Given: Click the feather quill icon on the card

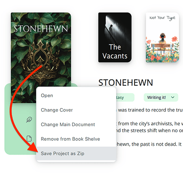Looking at the screenshot, I should pyautogui.click(x=29, y=120).
